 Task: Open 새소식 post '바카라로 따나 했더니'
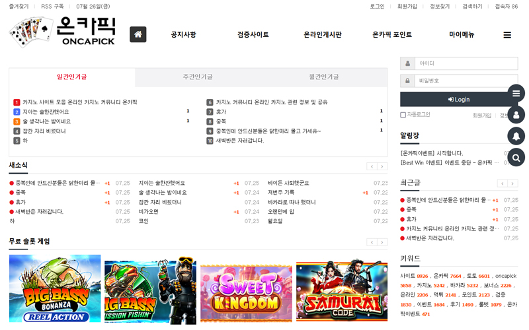[292, 202]
